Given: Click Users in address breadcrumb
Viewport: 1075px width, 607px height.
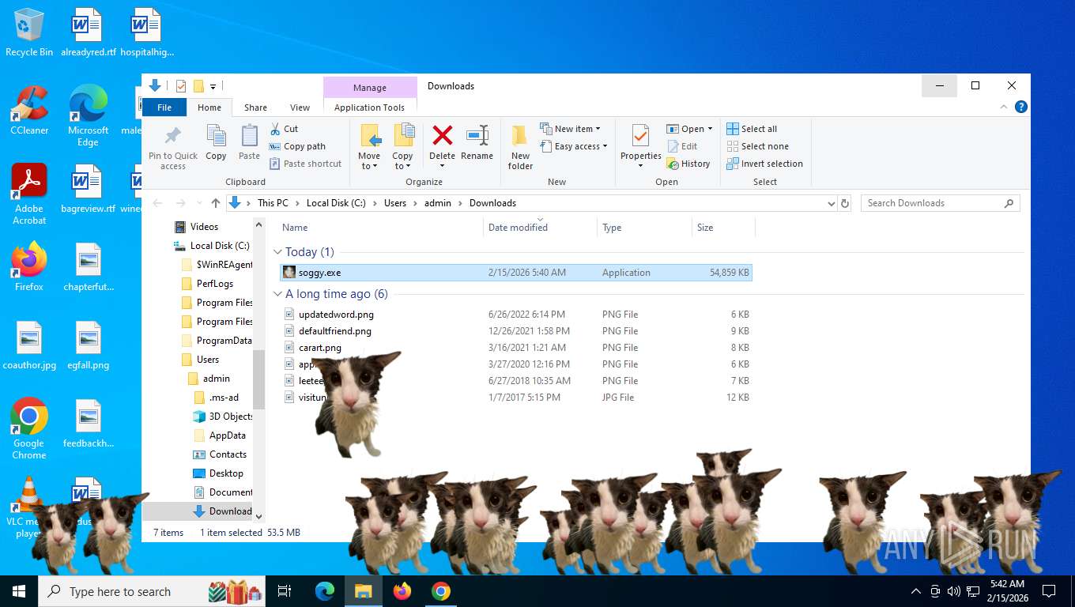Looking at the screenshot, I should pos(395,203).
